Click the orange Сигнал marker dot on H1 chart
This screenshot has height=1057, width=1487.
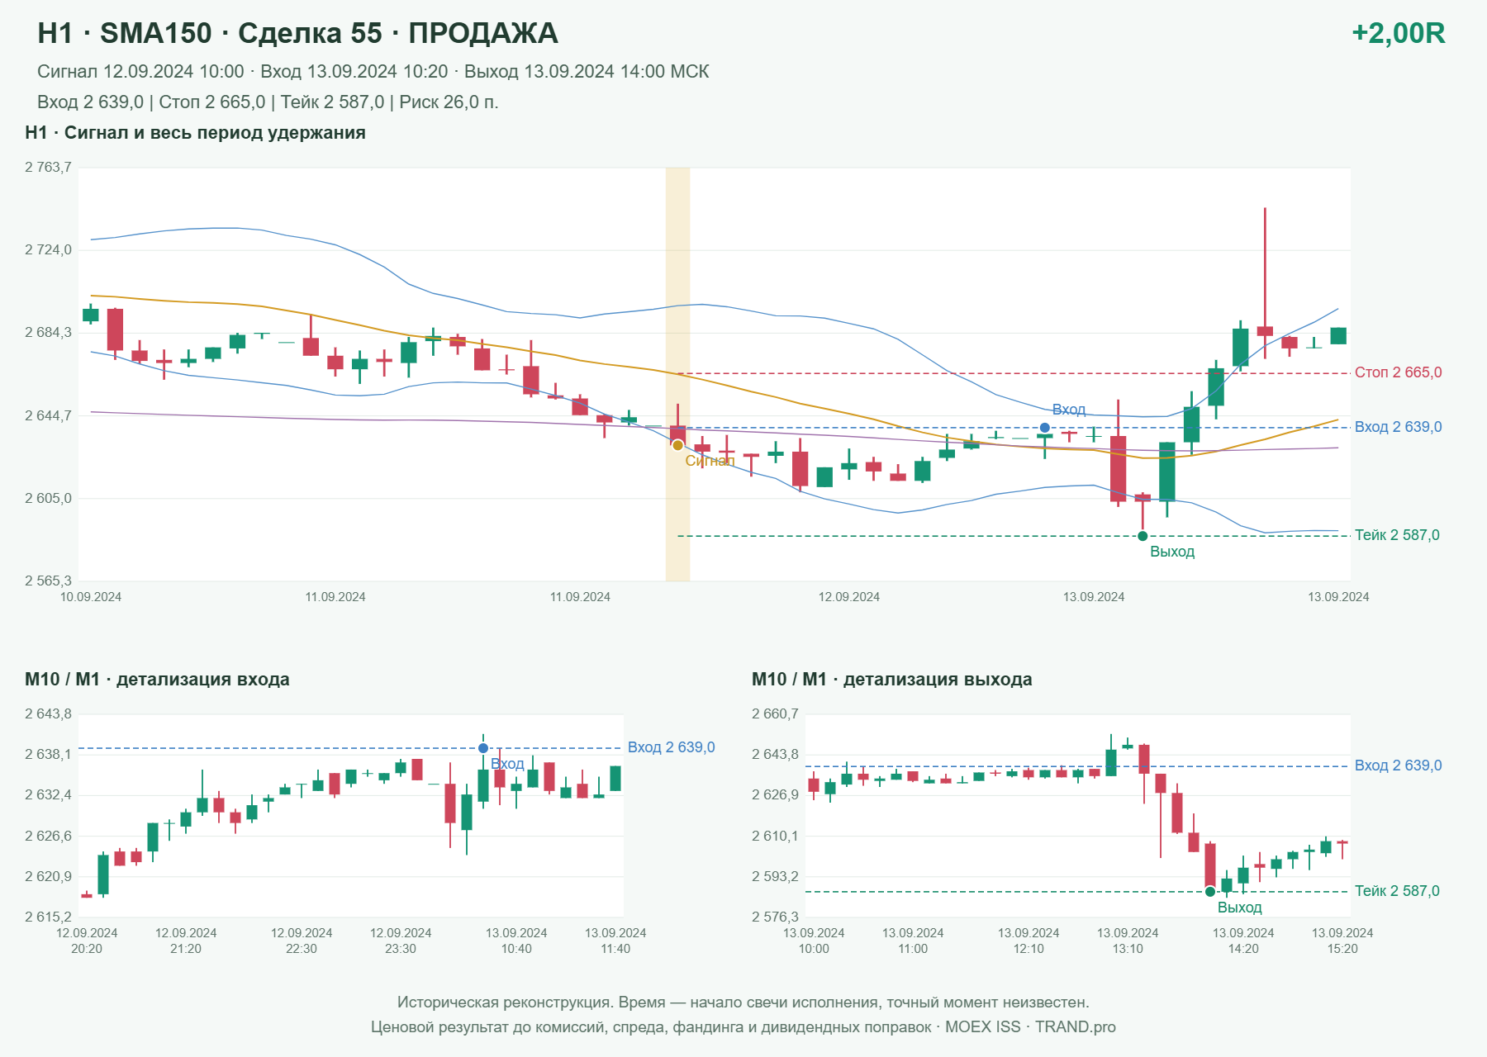pos(677,445)
